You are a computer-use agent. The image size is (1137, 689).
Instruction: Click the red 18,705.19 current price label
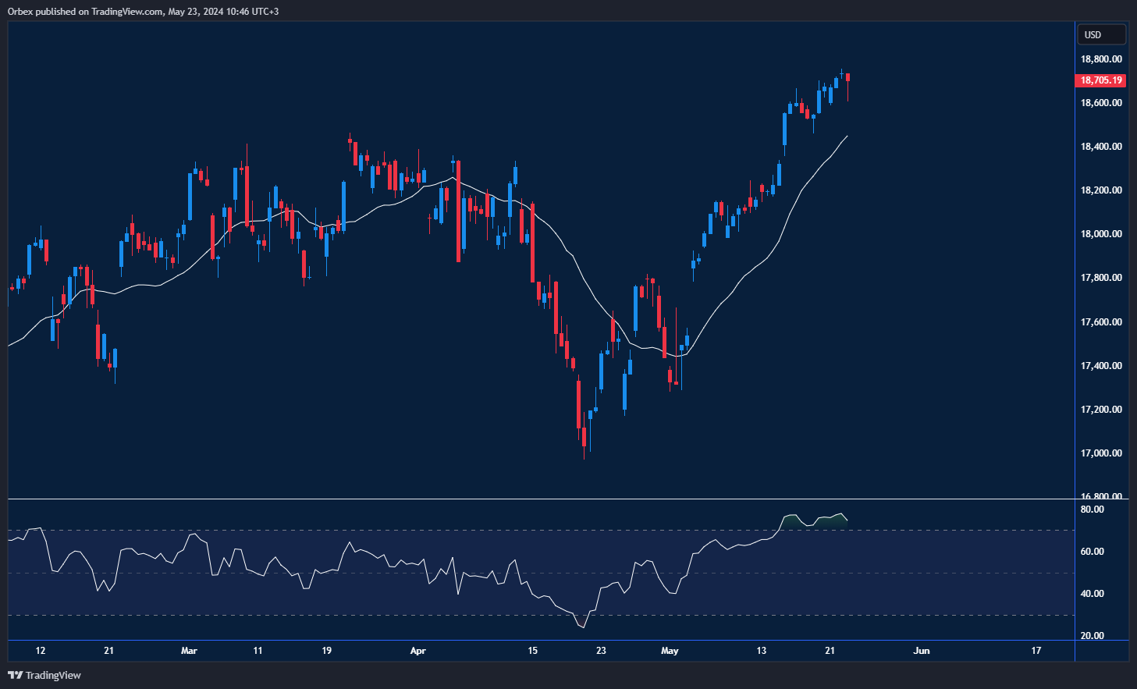click(1101, 80)
